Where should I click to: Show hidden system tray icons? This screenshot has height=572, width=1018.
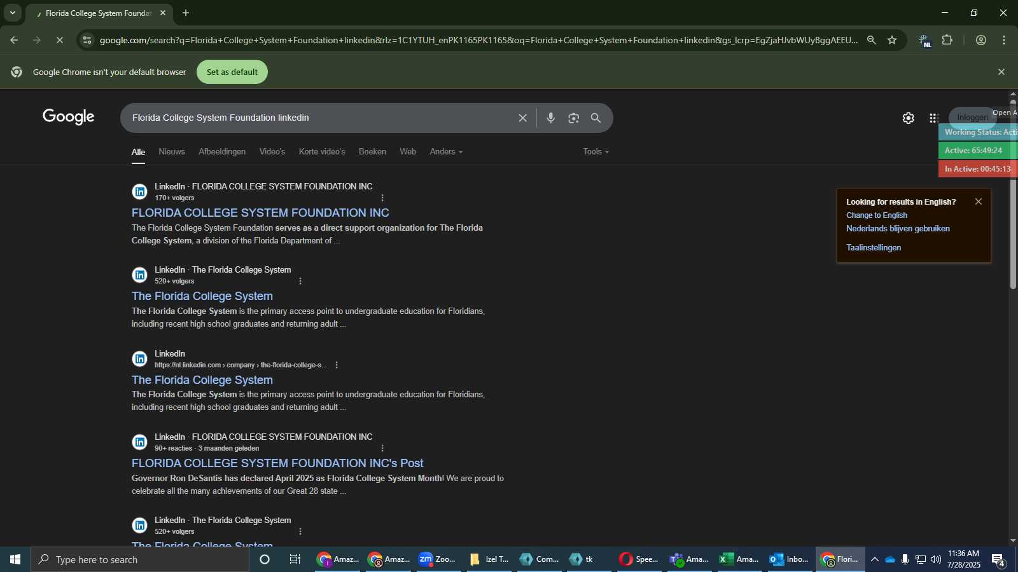click(x=875, y=559)
